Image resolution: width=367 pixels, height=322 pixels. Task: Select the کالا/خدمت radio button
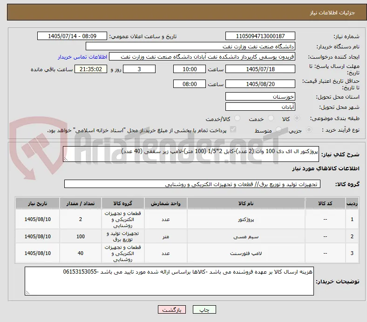(238, 118)
